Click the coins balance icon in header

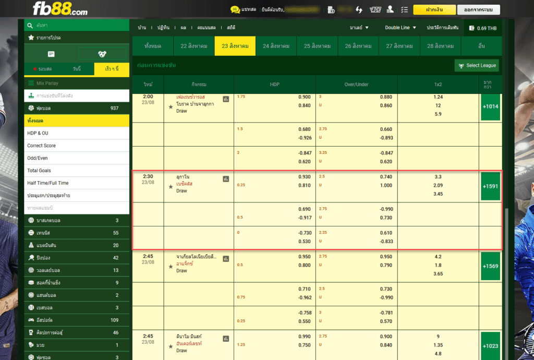[x=331, y=10]
